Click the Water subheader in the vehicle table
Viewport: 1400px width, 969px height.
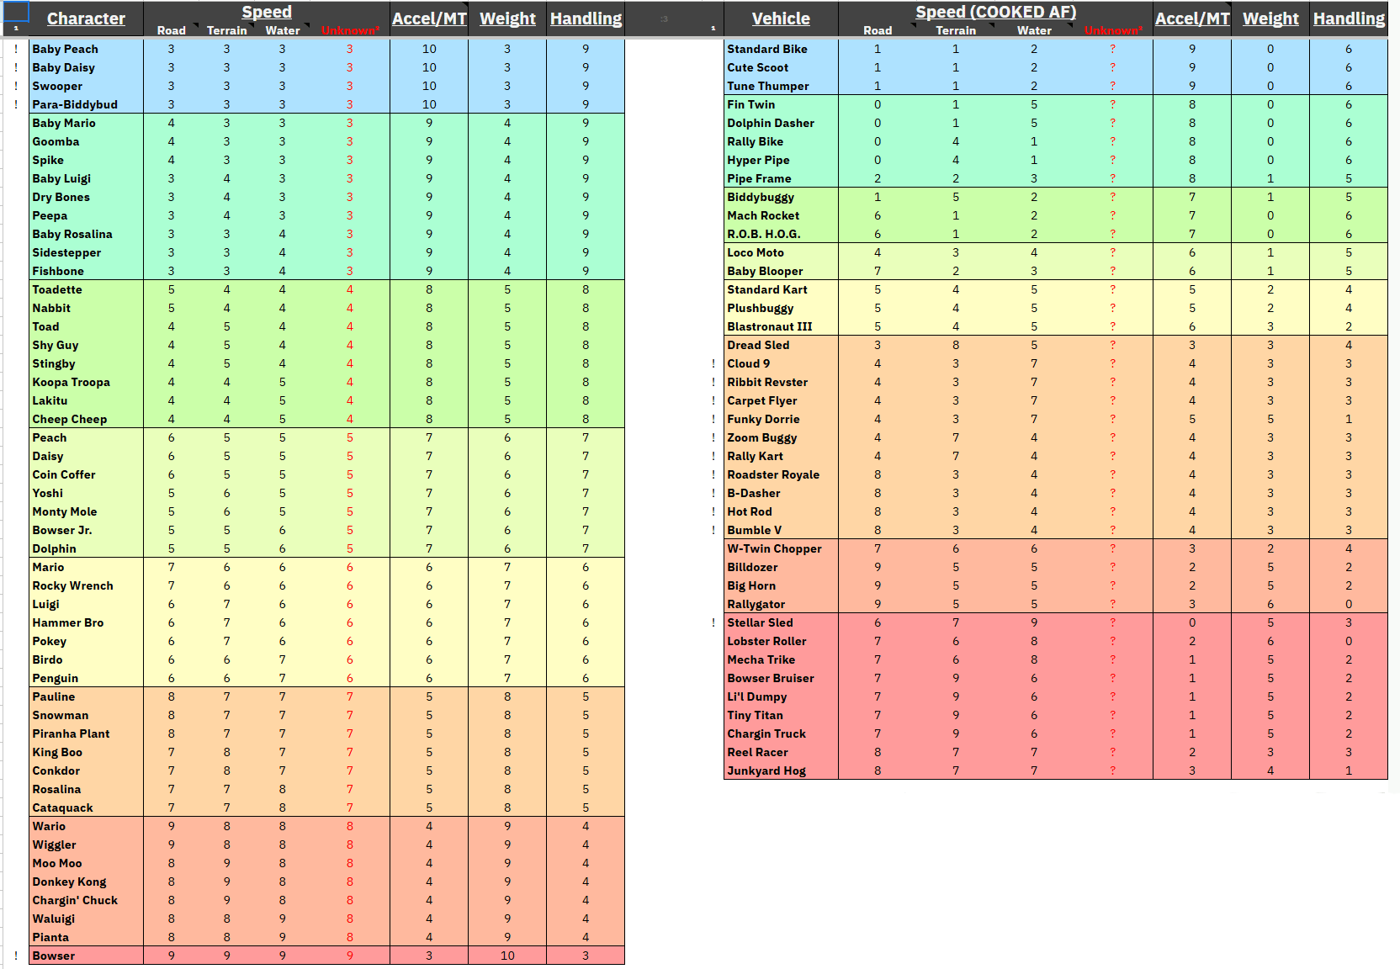[x=1034, y=30]
